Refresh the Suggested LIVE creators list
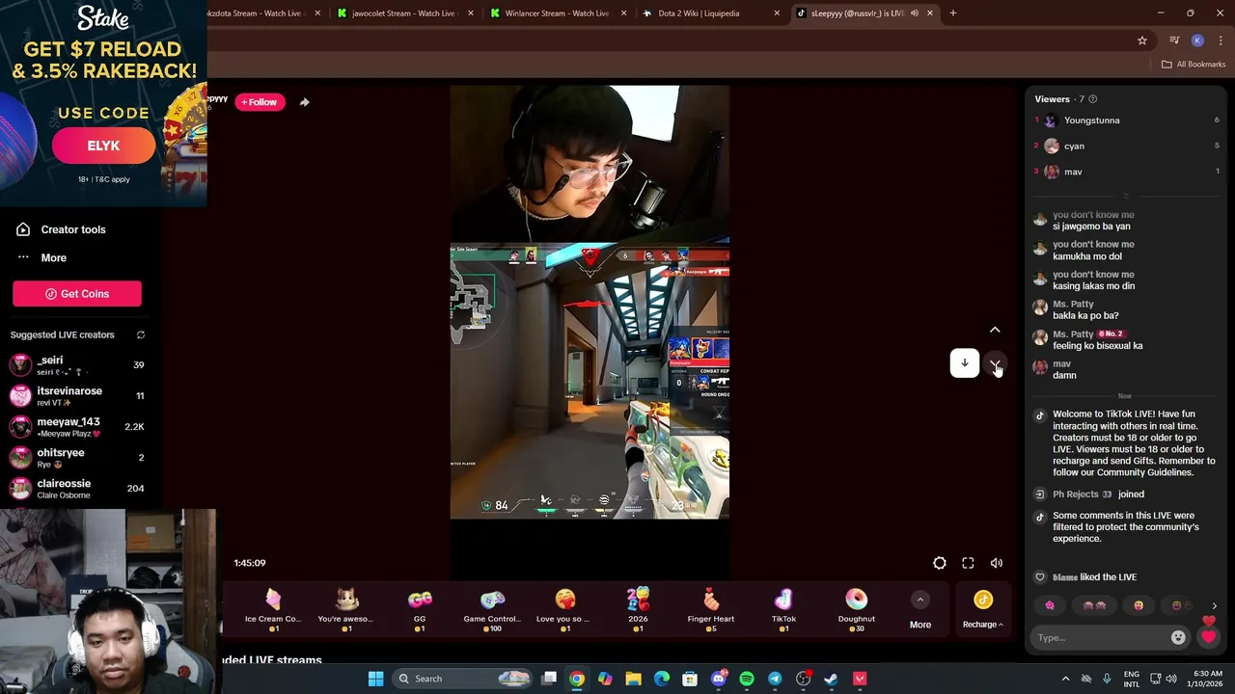This screenshot has height=694, width=1235. point(141,334)
